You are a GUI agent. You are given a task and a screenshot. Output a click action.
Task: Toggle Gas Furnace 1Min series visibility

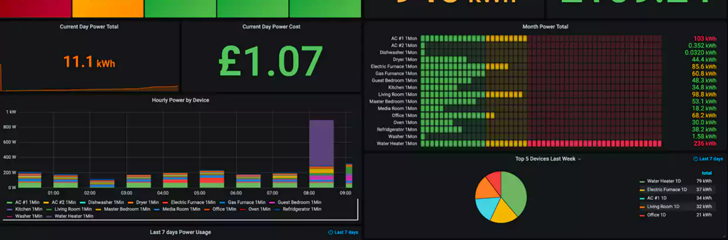click(246, 202)
